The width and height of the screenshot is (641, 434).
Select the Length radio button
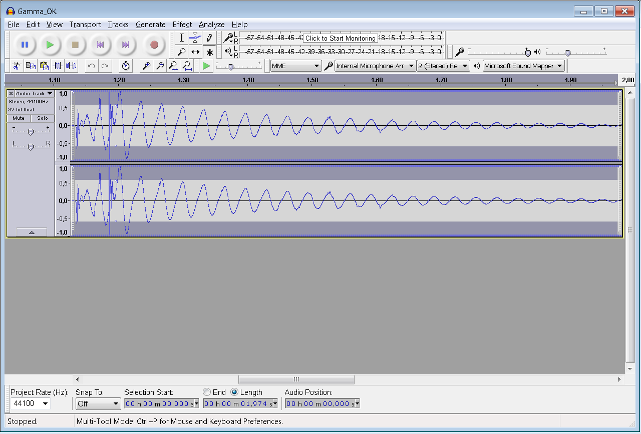click(x=234, y=392)
